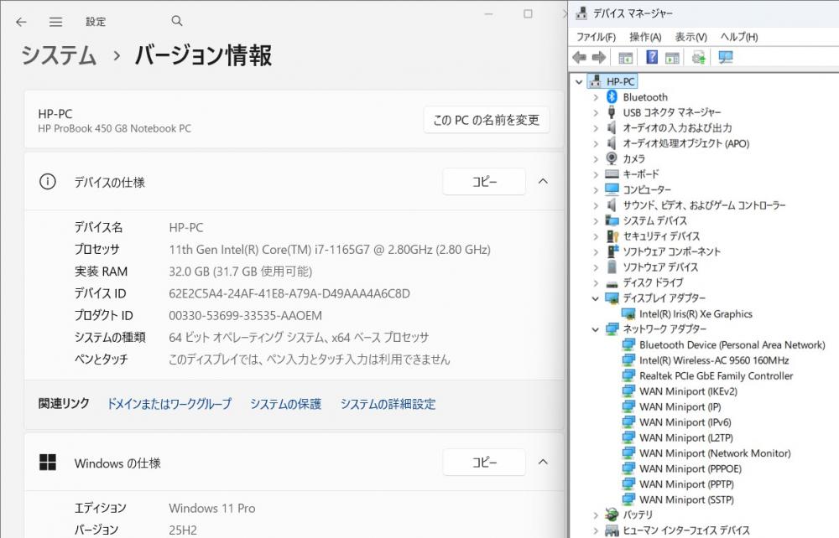
Task: Select Realtek PCIe GbE Family Controller
Action: (716, 375)
